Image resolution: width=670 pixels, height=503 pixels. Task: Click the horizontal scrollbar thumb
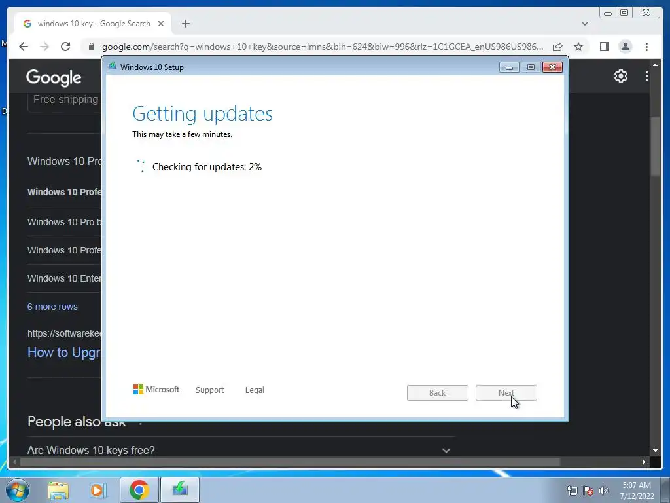pos(290,462)
